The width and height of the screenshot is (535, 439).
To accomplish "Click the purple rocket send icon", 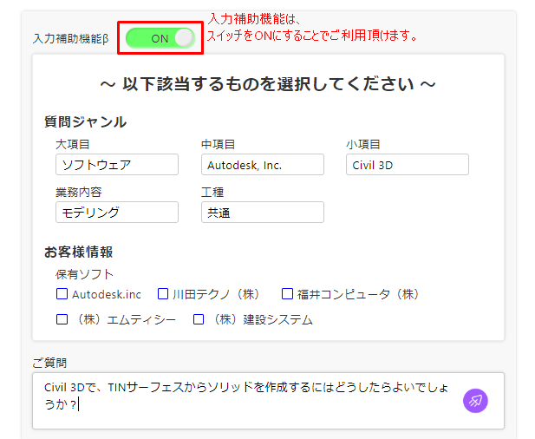I will click(x=475, y=401).
